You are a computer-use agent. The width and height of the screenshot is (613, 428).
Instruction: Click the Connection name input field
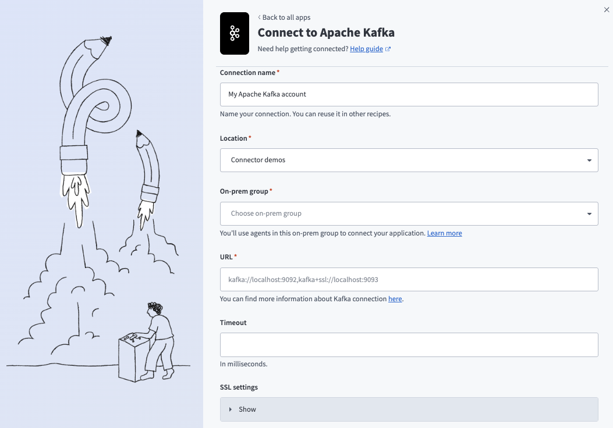coord(408,94)
